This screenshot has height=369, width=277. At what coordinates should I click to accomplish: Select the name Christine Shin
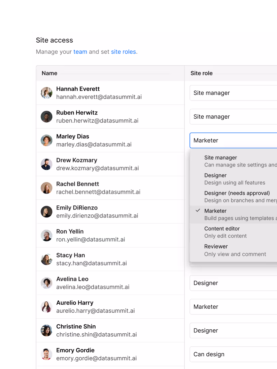(76, 327)
